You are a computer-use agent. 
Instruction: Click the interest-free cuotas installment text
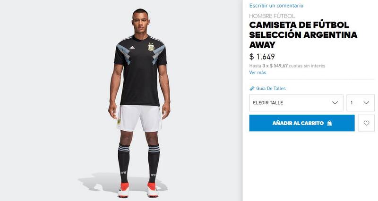(287, 66)
